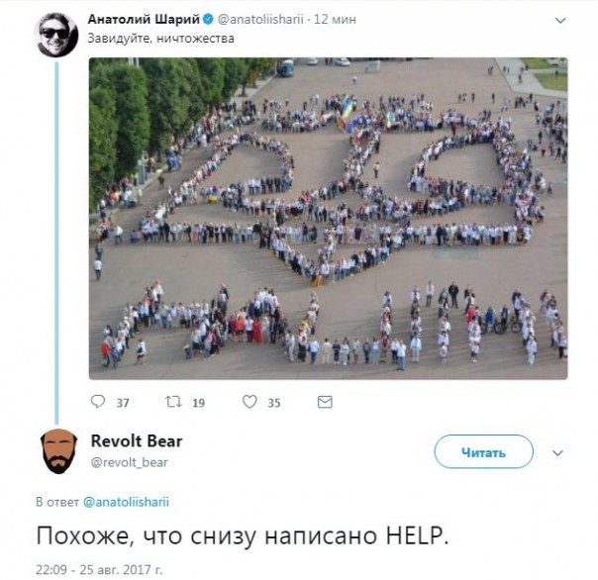Click the blue verified badge next to Анатолий Шарий

tap(208, 19)
